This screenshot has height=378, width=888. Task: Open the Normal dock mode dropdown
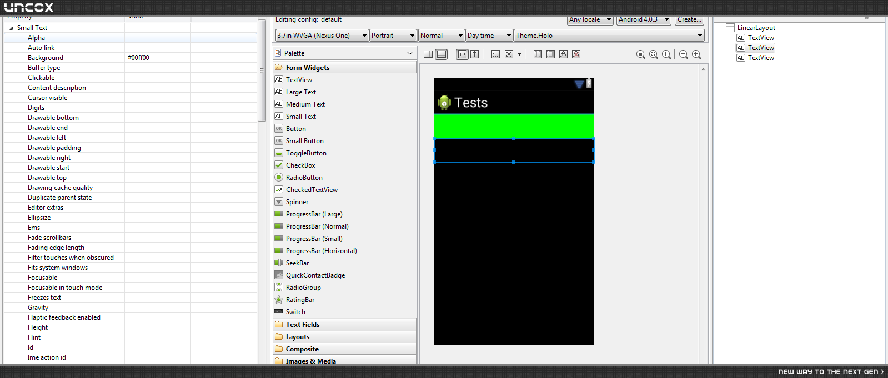pyautogui.click(x=442, y=36)
